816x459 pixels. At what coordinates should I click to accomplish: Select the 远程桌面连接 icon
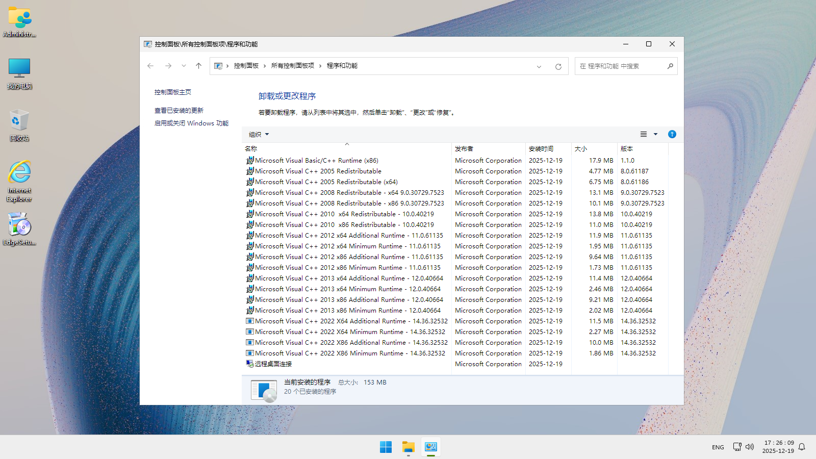(250, 364)
